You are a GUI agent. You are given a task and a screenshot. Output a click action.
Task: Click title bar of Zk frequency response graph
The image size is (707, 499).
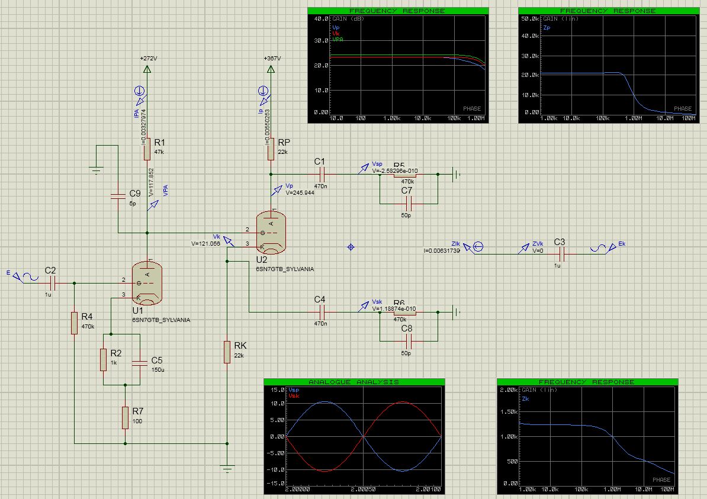point(587,382)
